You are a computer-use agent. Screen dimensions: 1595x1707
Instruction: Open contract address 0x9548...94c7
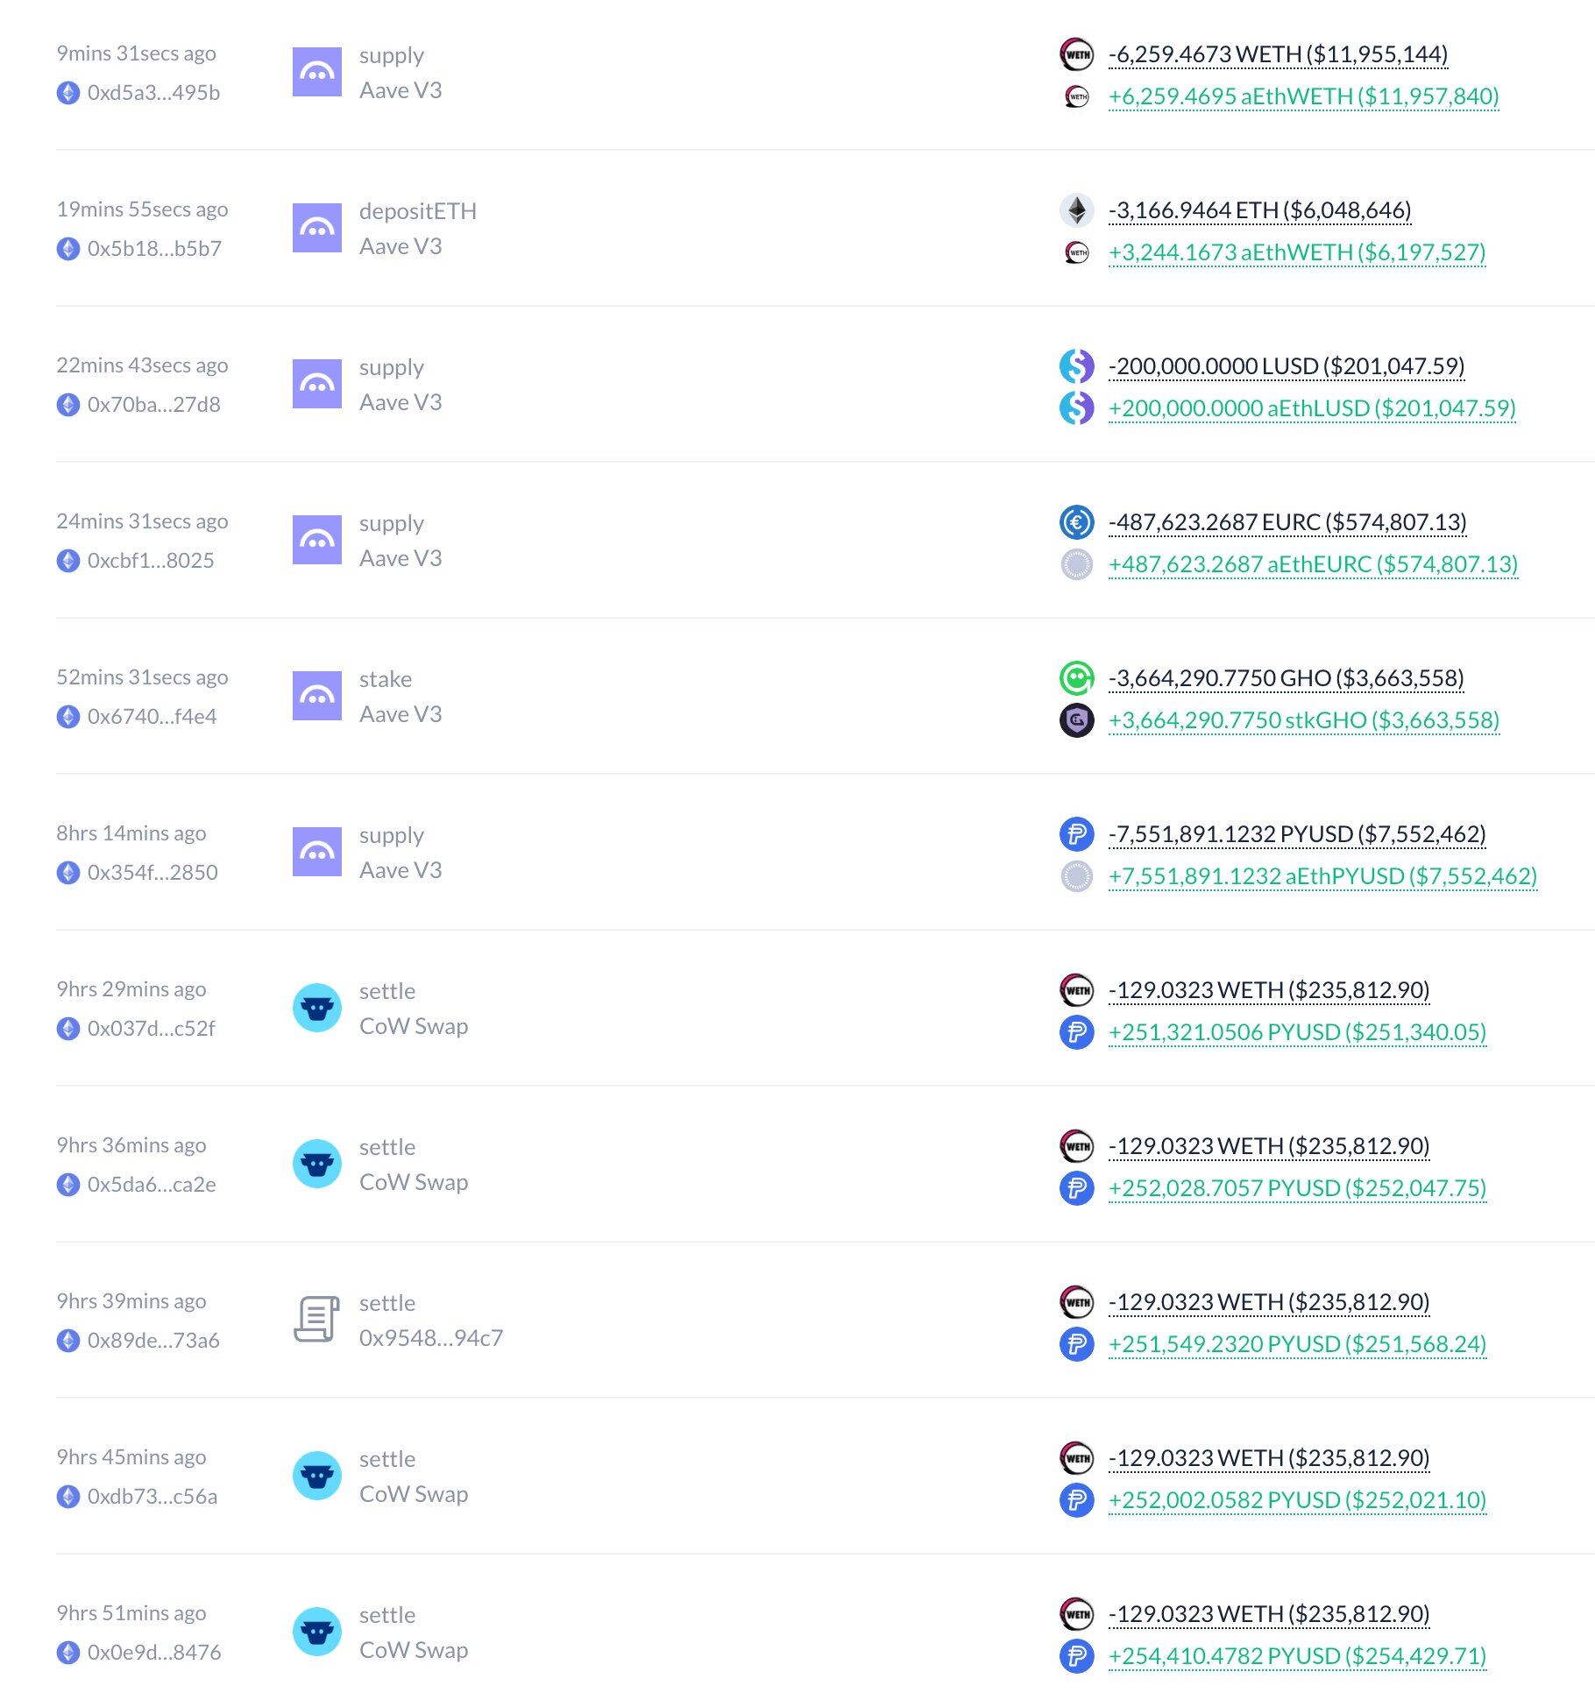pyautogui.click(x=431, y=1338)
